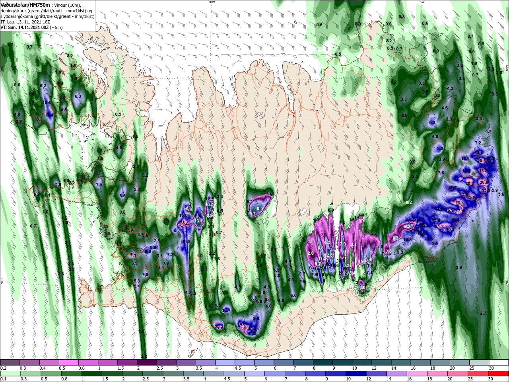
Task: Click the 8.5 value on the central glacier
Action: (x=260, y=209)
